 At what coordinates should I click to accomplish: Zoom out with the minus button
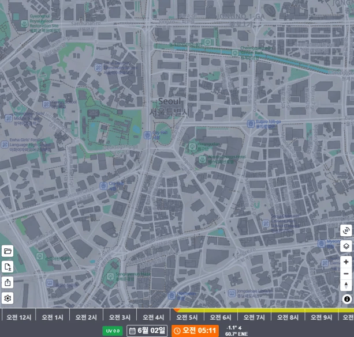click(346, 274)
